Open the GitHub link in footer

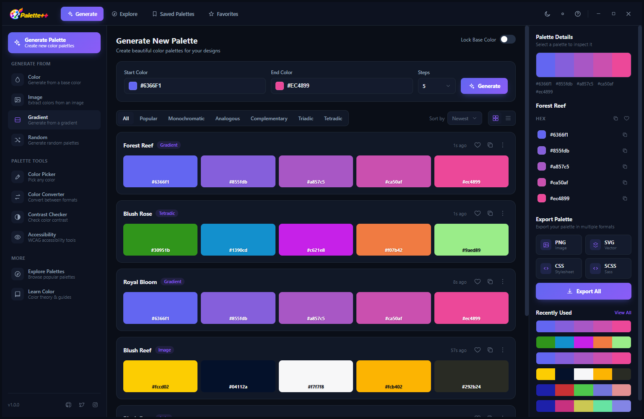tap(68, 405)
